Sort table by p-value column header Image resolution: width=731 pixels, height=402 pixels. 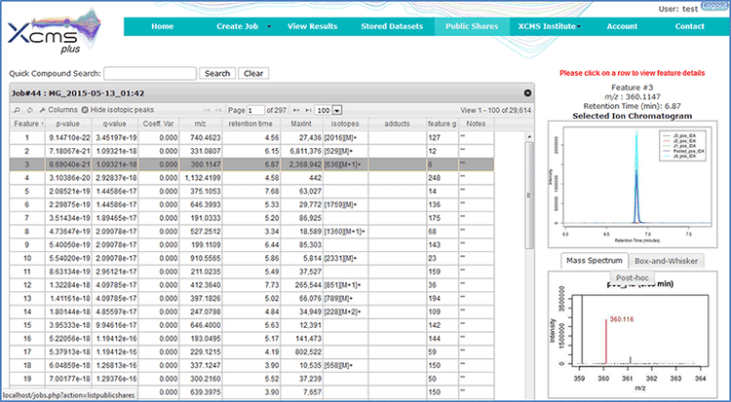point(67,125)
